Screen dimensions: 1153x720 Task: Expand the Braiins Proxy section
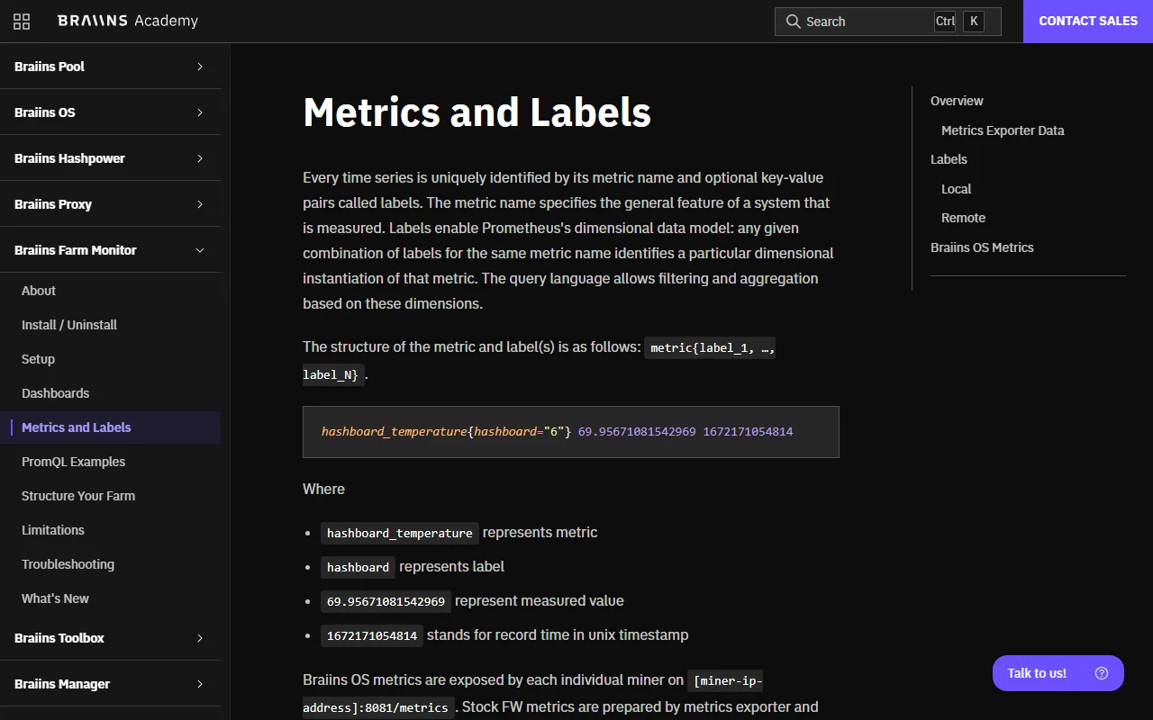coord(110,204)
